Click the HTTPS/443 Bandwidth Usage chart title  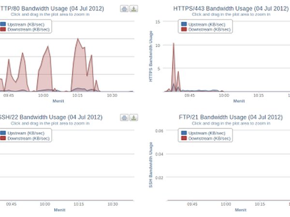[231, 9]
